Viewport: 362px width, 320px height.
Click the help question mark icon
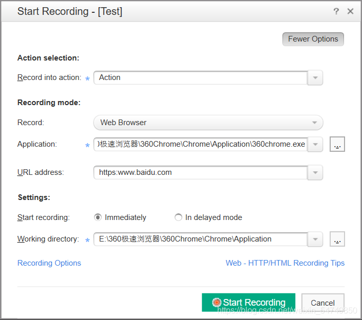(336, 11)
